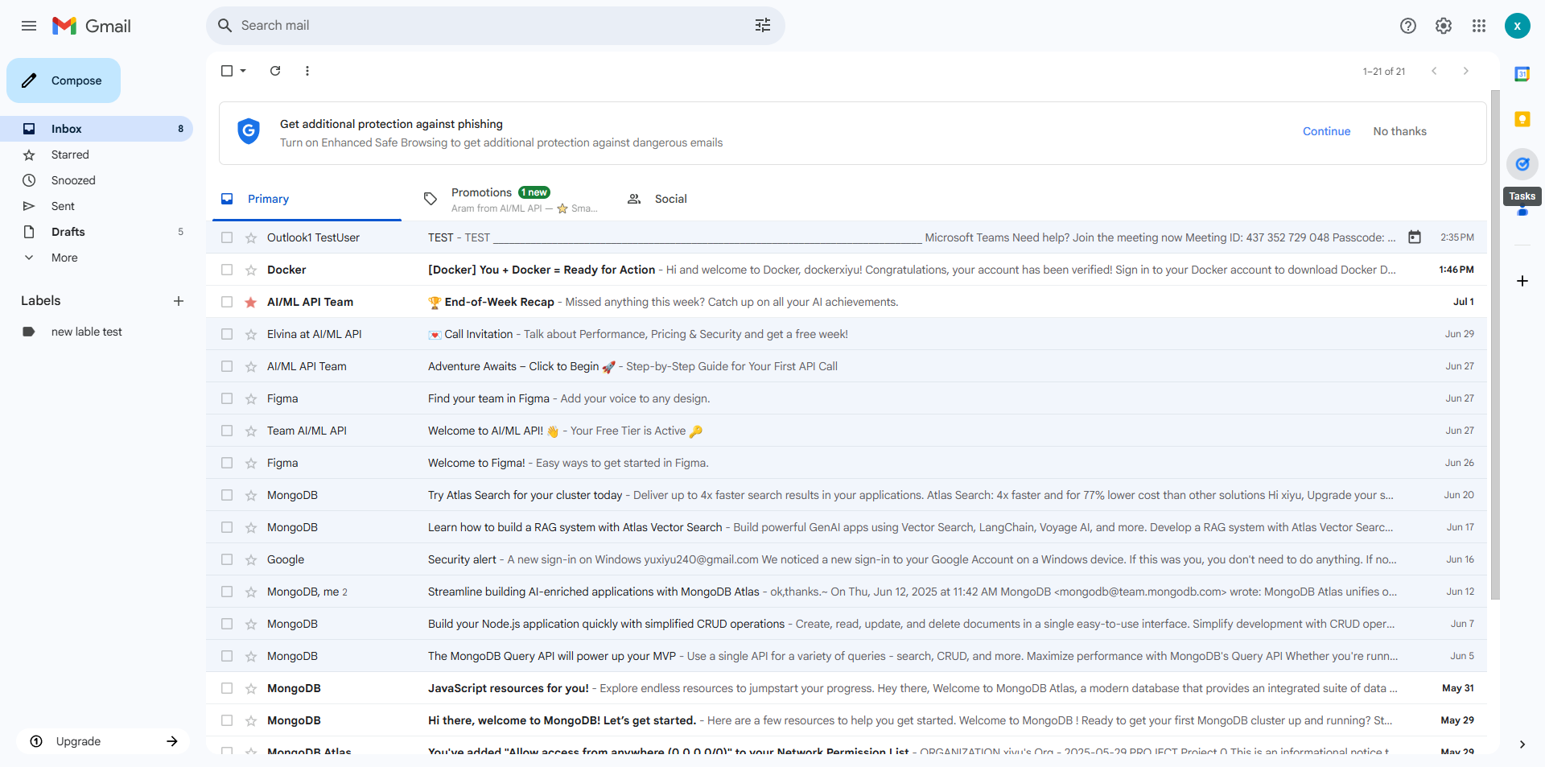Check the Team AI/ML API email checkbox
Viewport: 1545px width, 767px height.
tap(227, 431)
